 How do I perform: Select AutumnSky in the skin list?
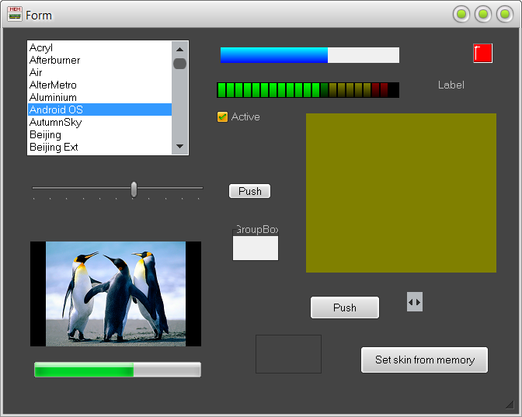99,122
